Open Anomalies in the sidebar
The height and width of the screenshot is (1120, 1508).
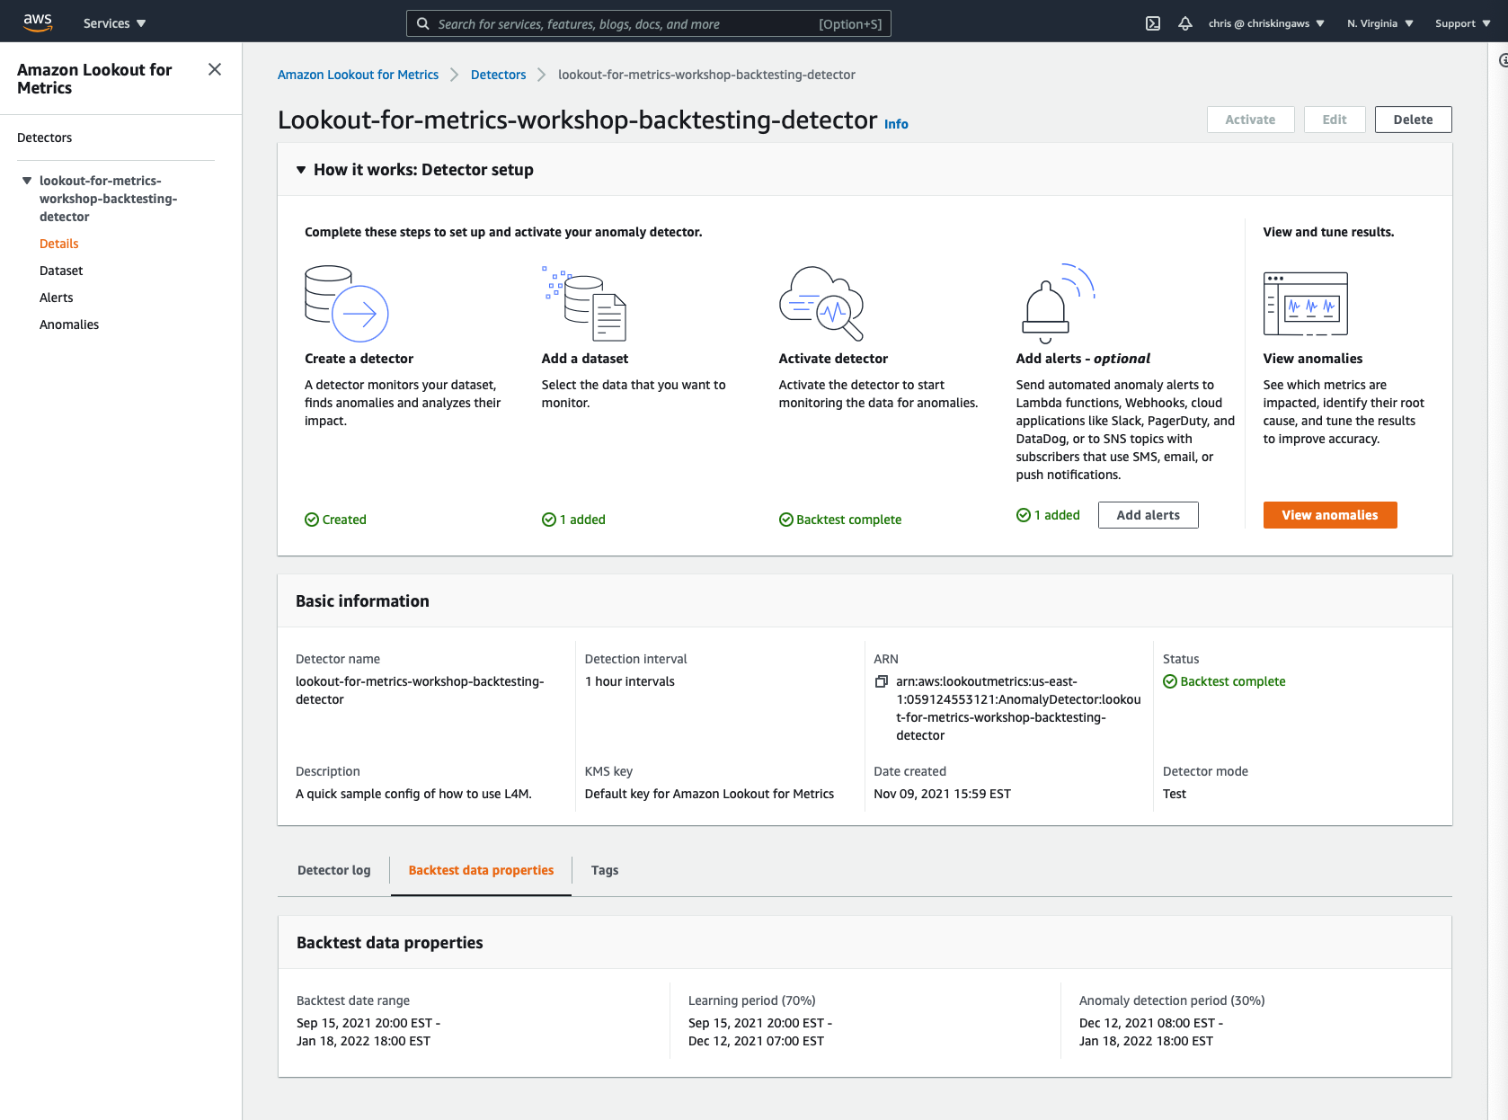tap(69, 324)
